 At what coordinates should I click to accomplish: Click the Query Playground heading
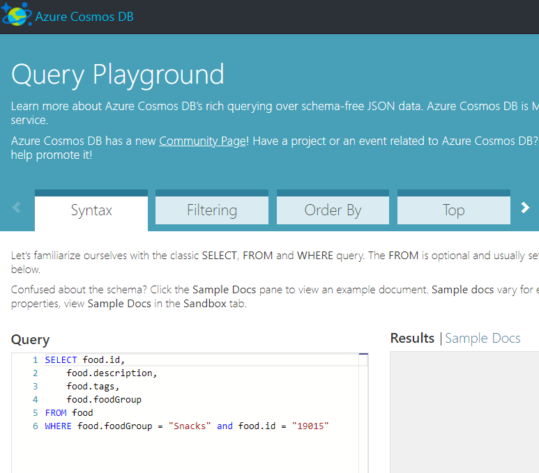tap(118, 75)
